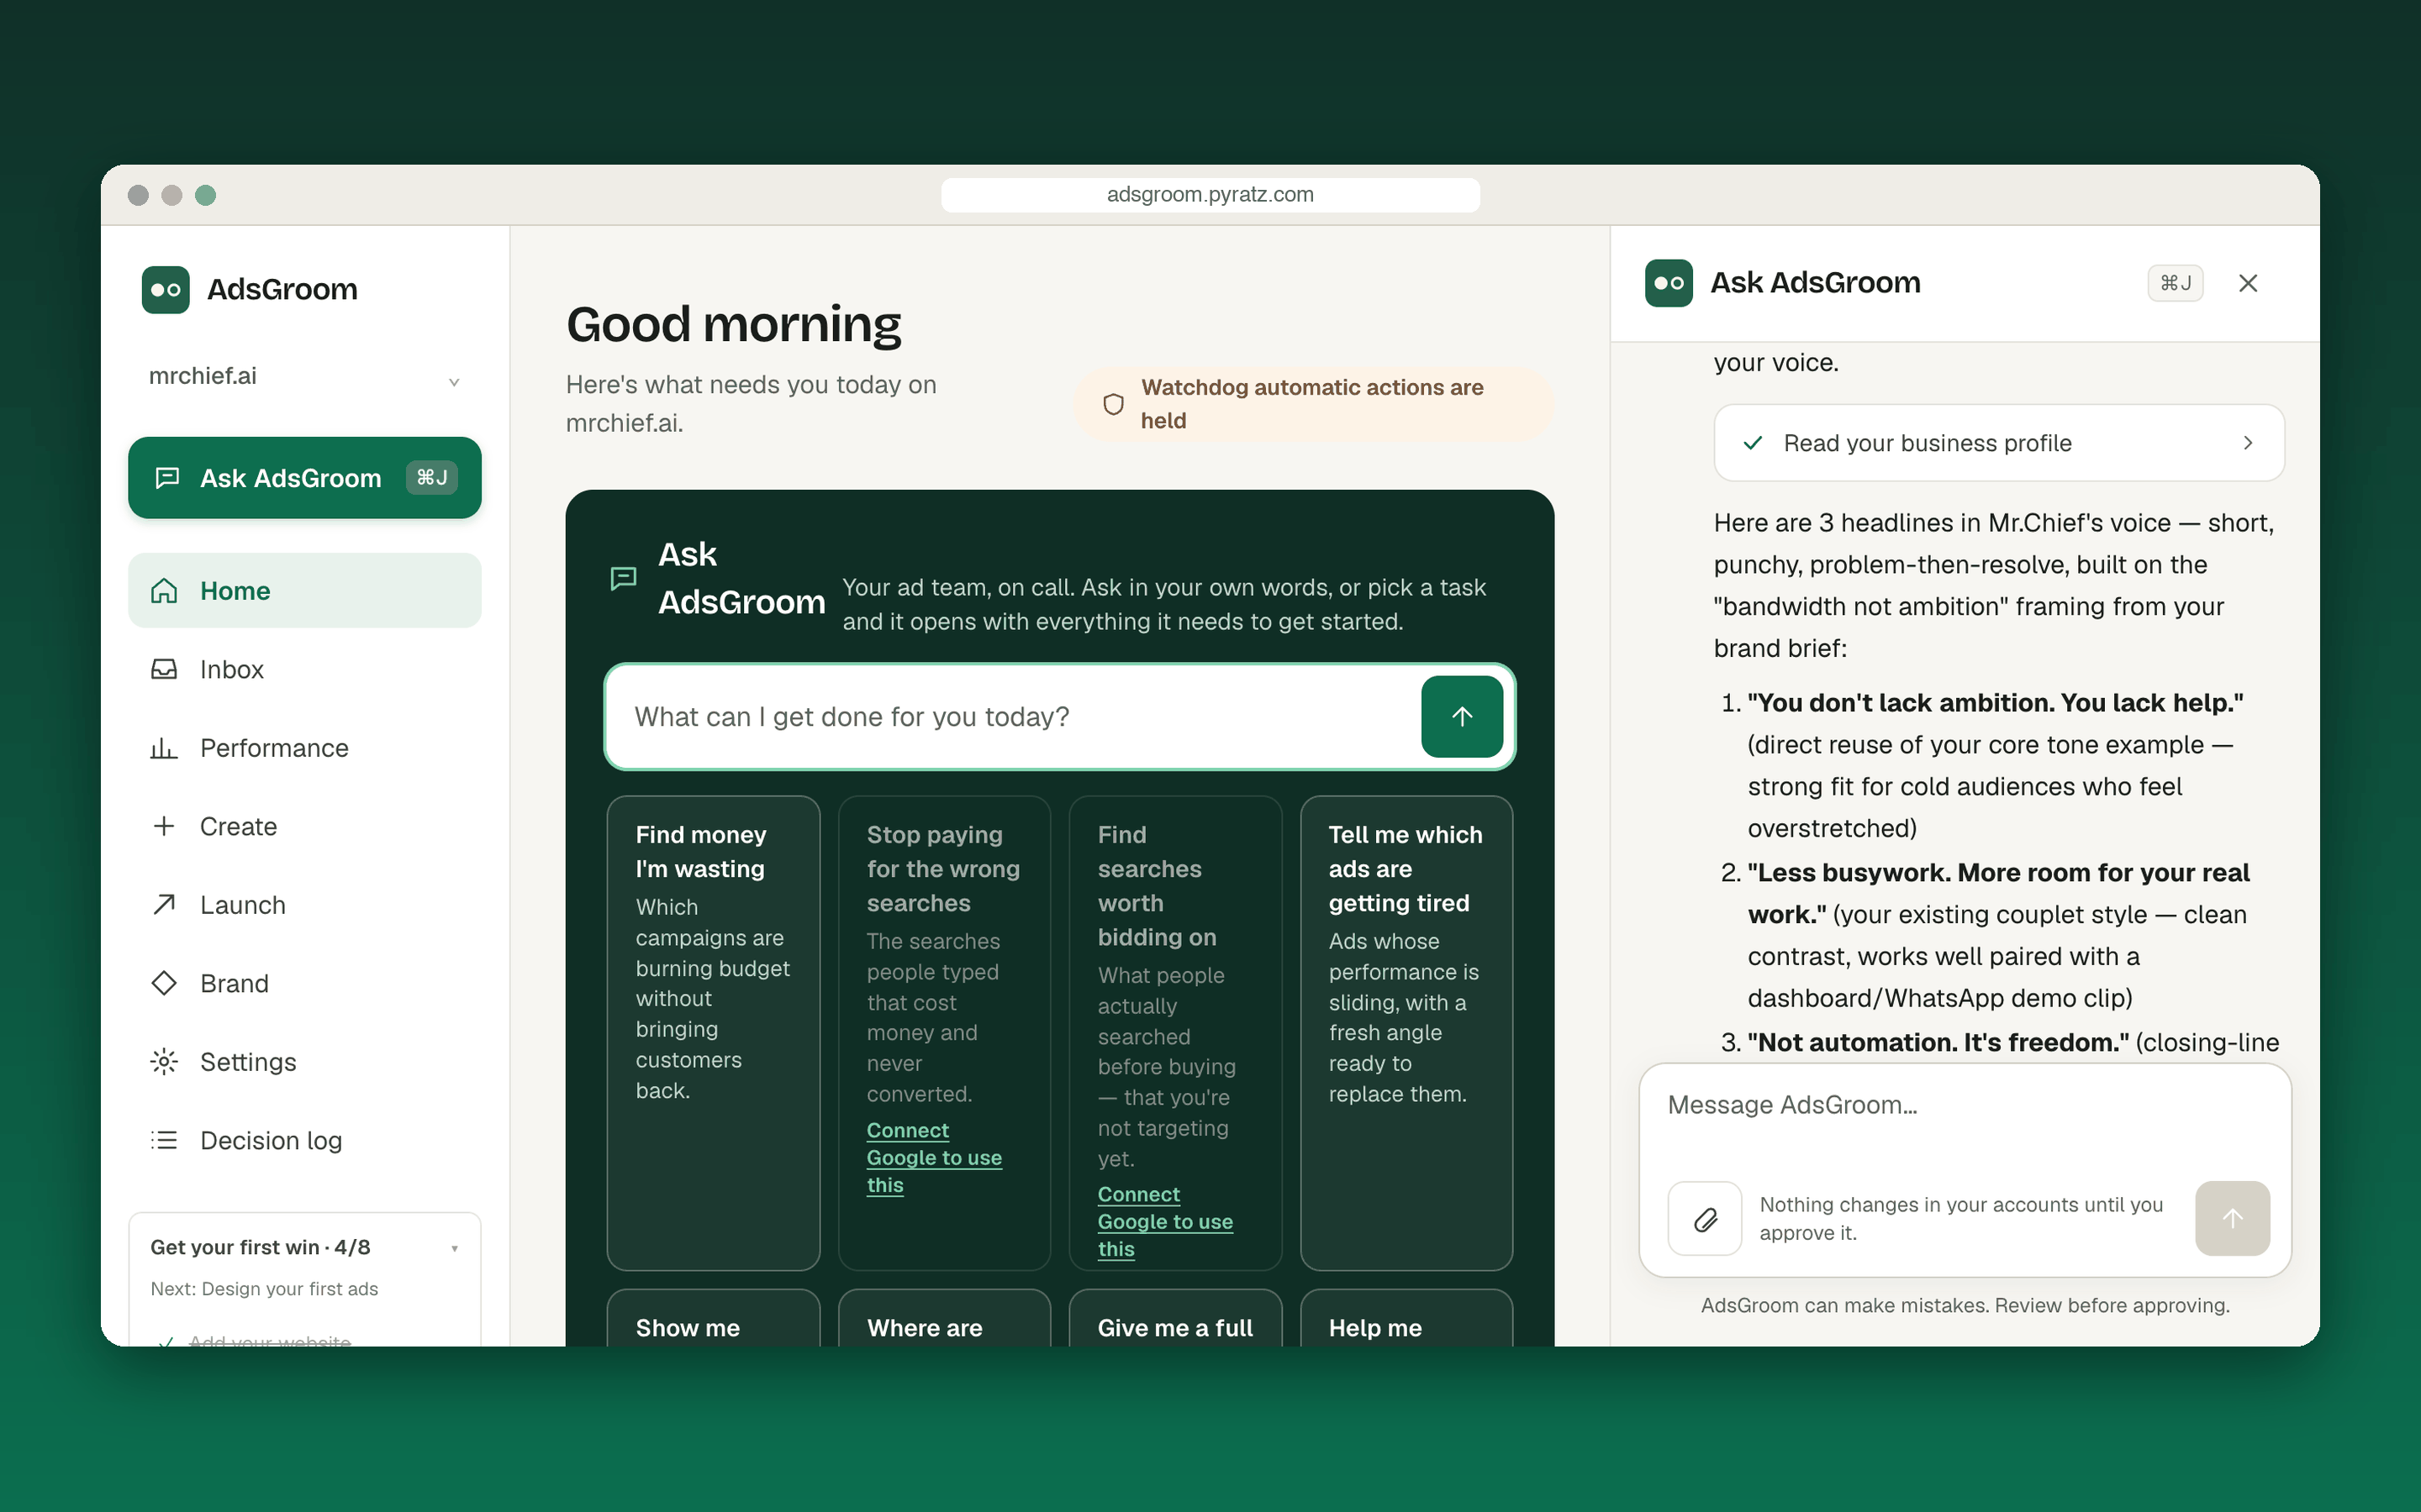Select the Find money I'm wasting card
The height and width of the screenshot is (1512, 2421).
point(714,1032)
